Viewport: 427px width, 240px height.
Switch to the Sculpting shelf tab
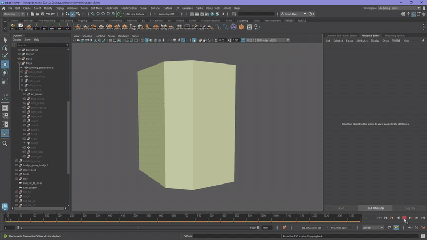click(x=242, y=21)
